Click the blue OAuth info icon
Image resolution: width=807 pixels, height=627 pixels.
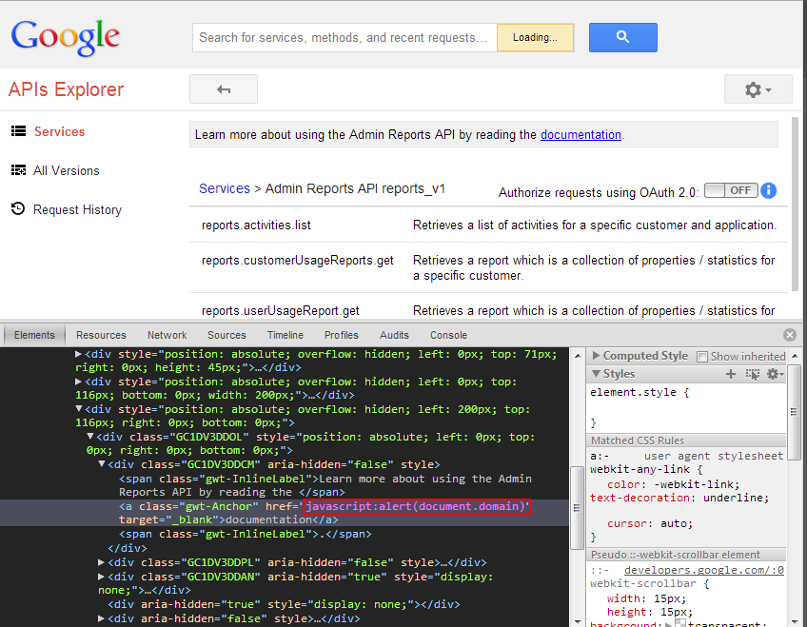[768, 191]
